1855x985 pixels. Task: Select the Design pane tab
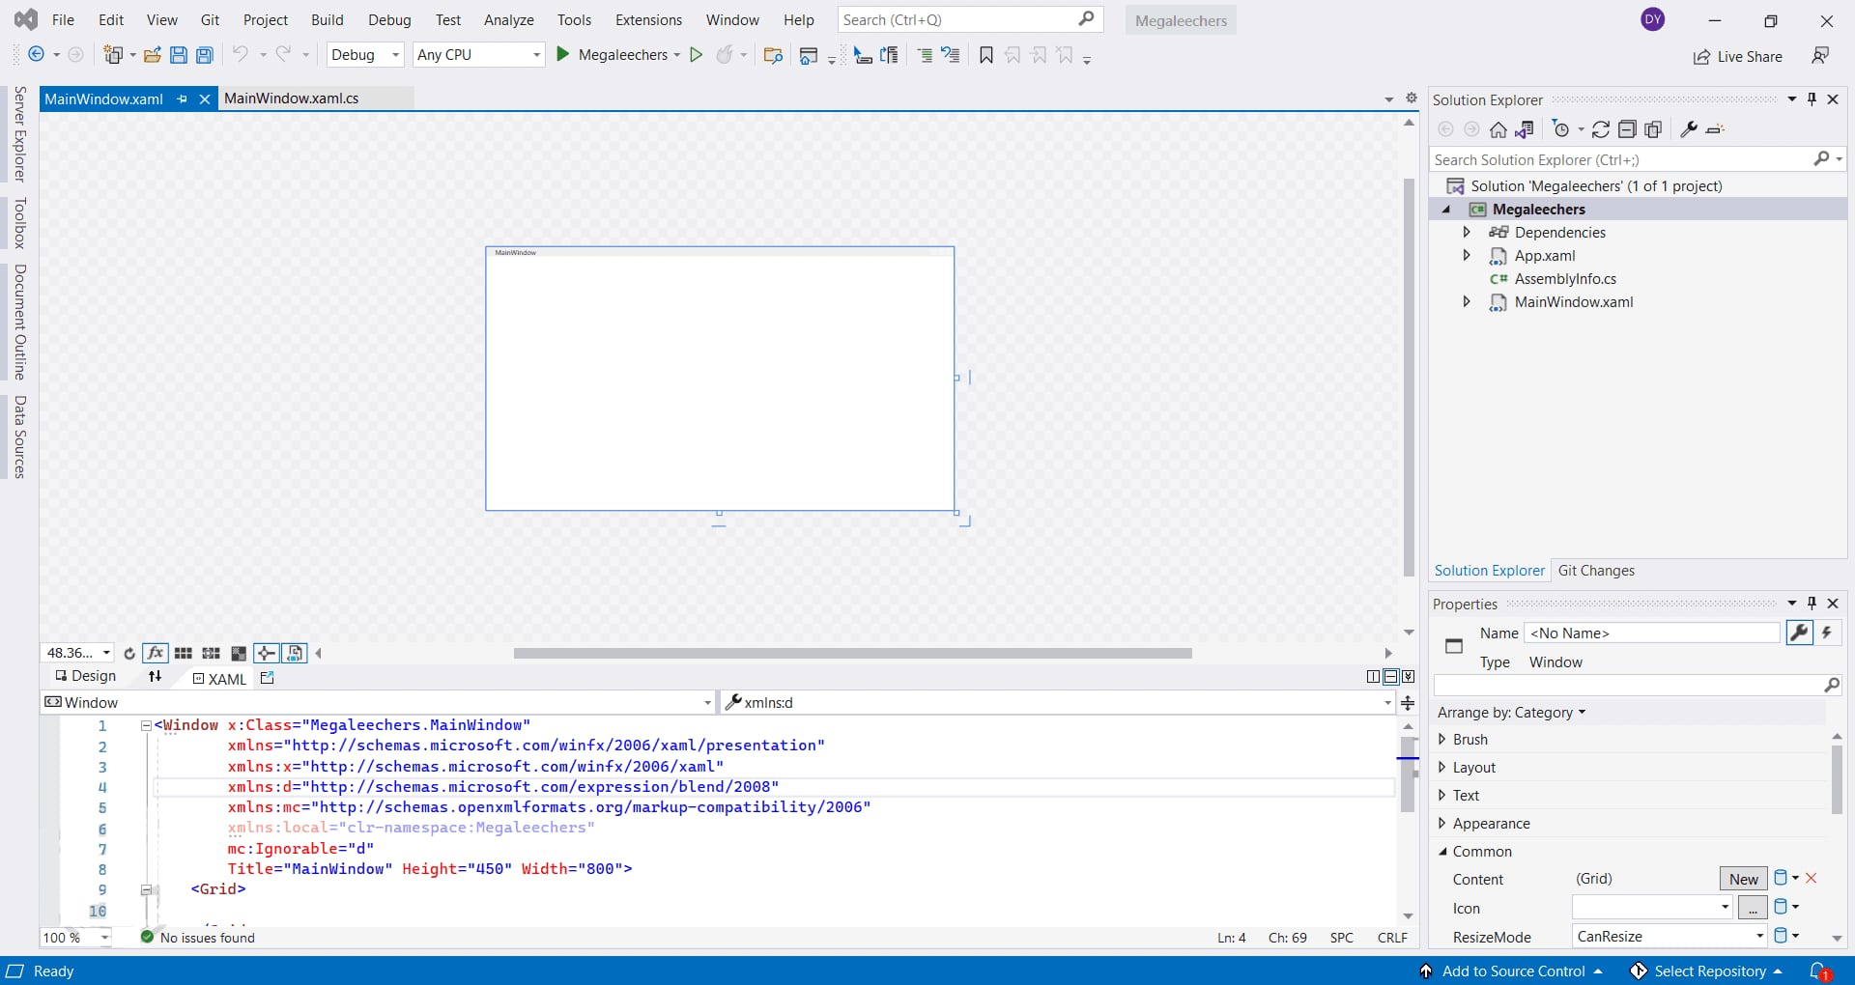pyautogui.click(x=86, y=677)
